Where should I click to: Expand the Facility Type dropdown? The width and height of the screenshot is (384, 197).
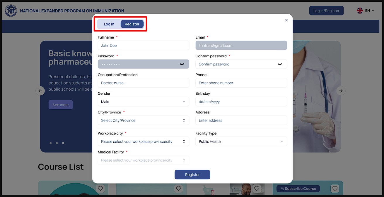[x=241, y=141]
